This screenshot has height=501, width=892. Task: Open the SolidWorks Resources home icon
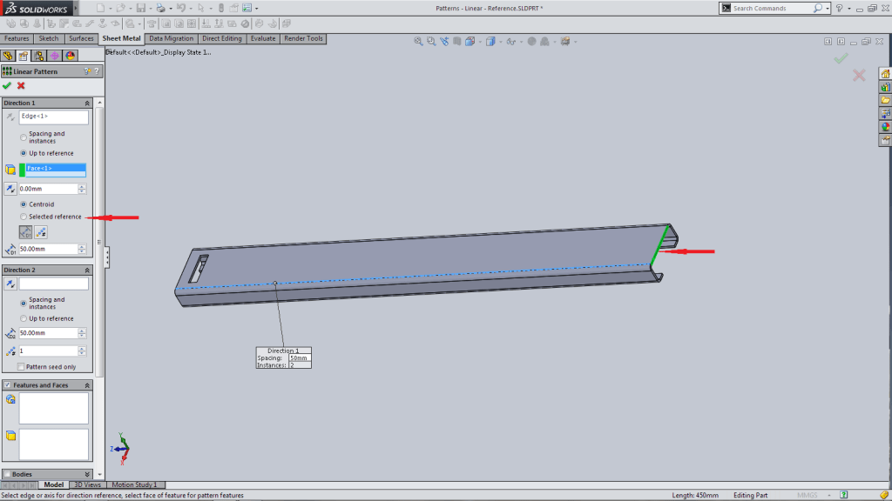[885, 74]
